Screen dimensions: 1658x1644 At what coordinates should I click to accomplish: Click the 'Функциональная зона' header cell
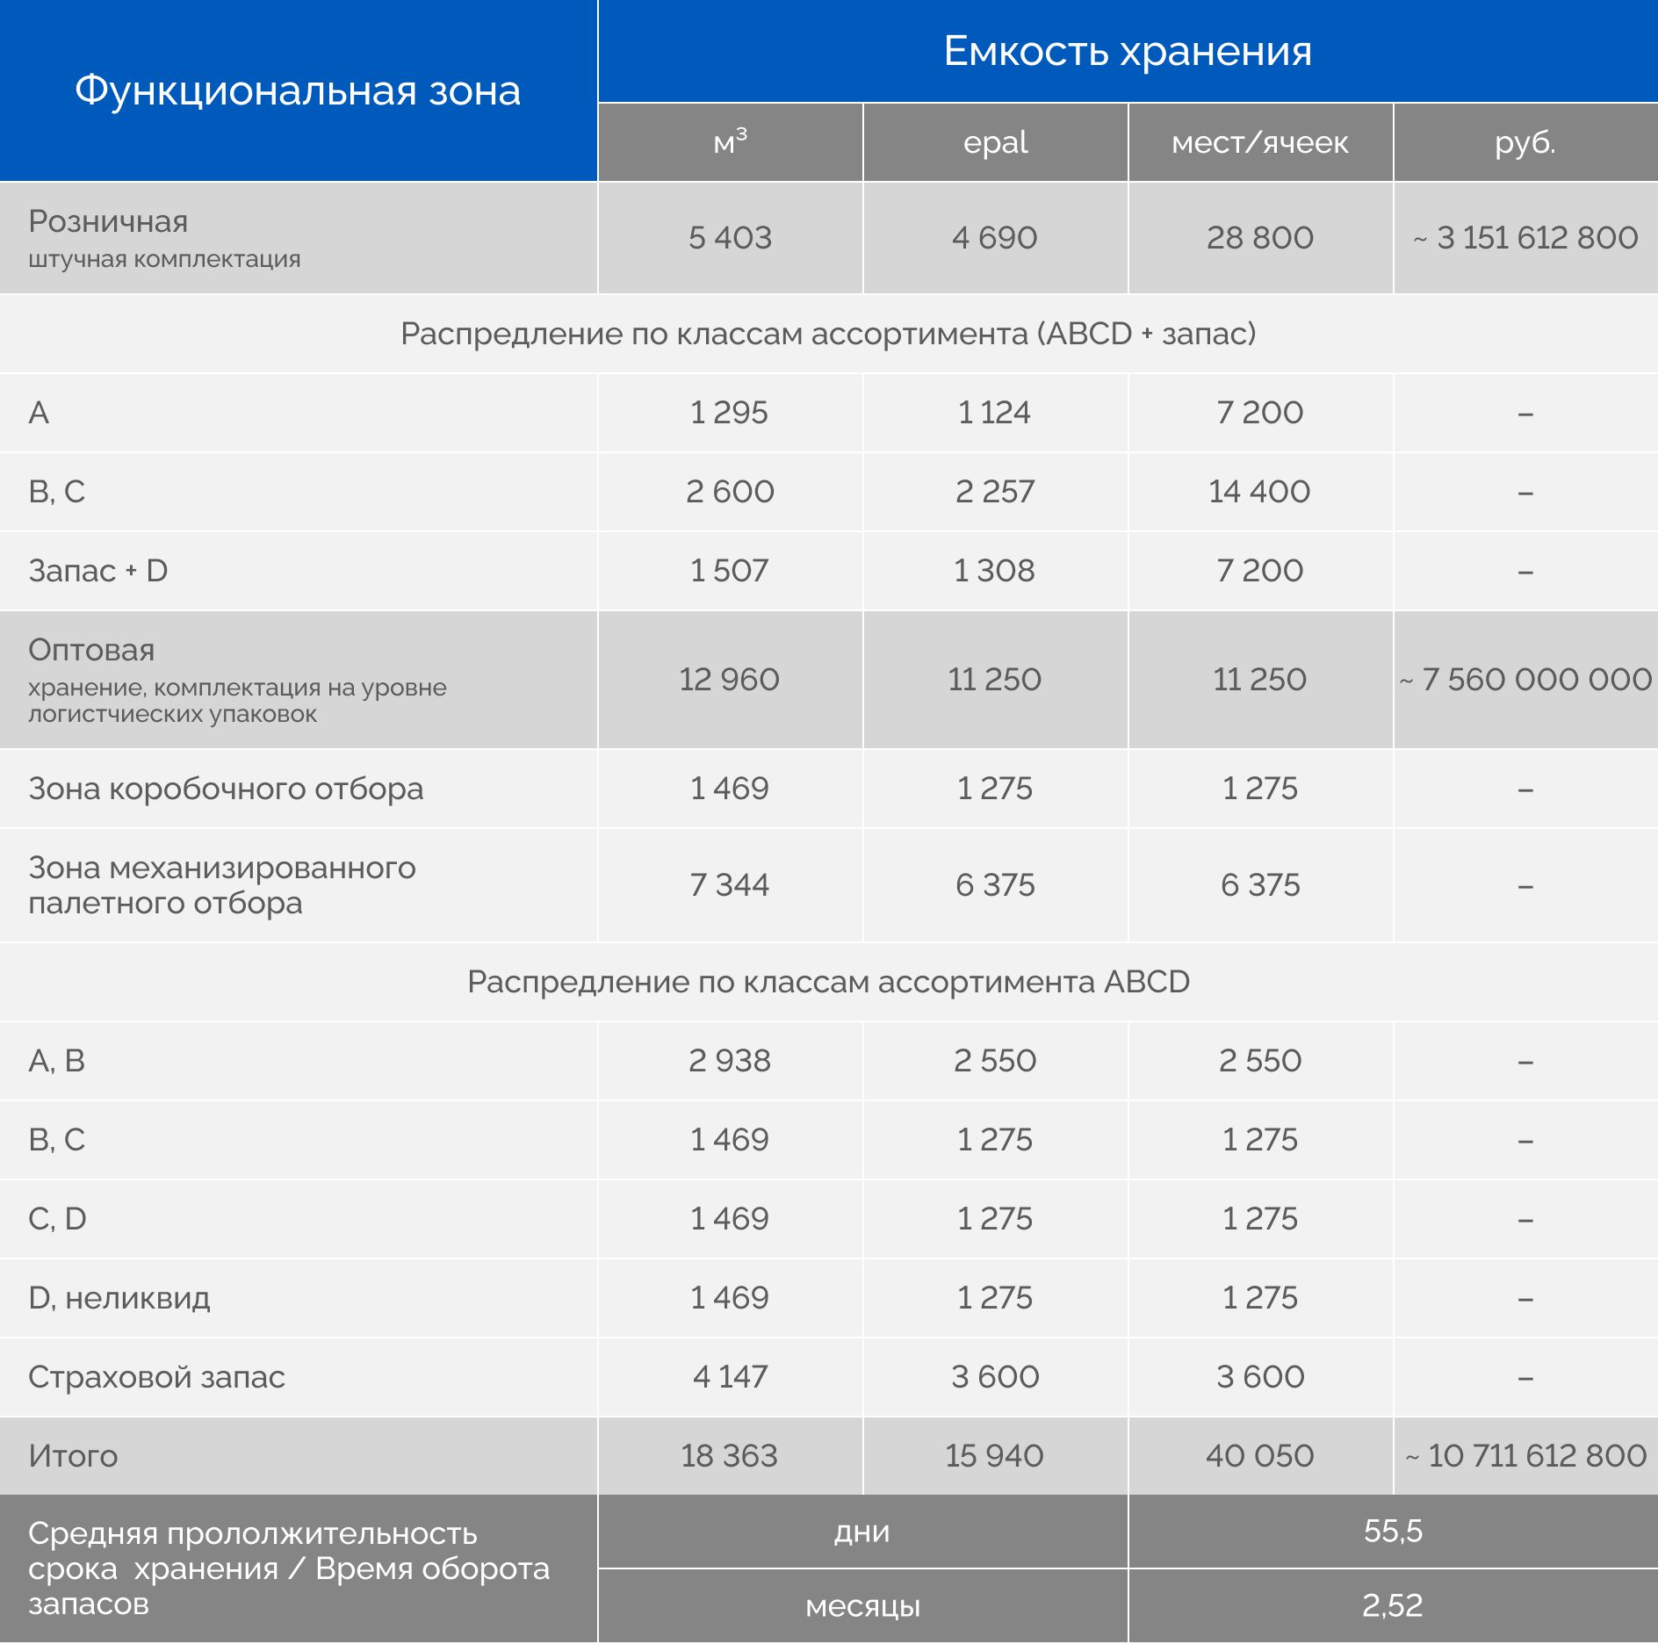298,90
